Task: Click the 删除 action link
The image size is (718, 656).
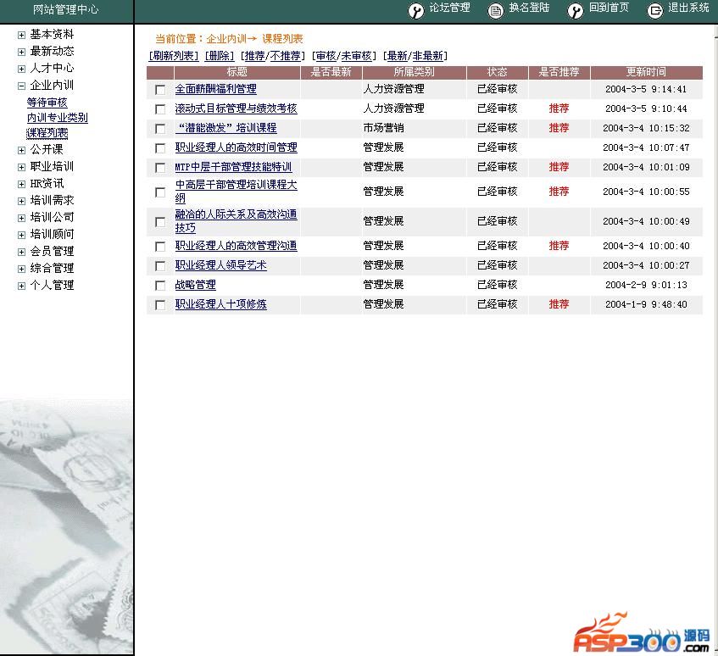Action: (x=220, y=56)
